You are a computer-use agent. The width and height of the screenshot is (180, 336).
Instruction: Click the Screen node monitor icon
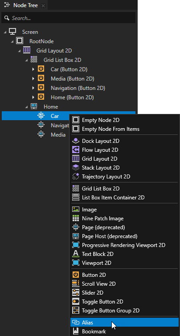[12, 32]
